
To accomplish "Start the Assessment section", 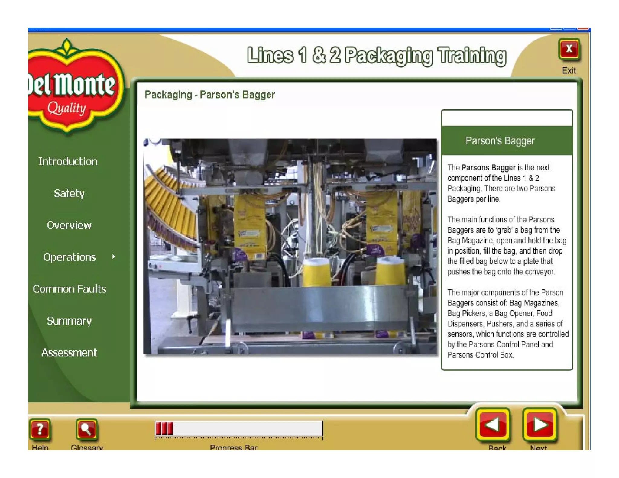I will point(69,353).
